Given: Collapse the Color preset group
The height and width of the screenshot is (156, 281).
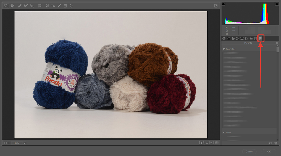Looking at the screenshot, I should pyautogui.click(x=224, y=132).
